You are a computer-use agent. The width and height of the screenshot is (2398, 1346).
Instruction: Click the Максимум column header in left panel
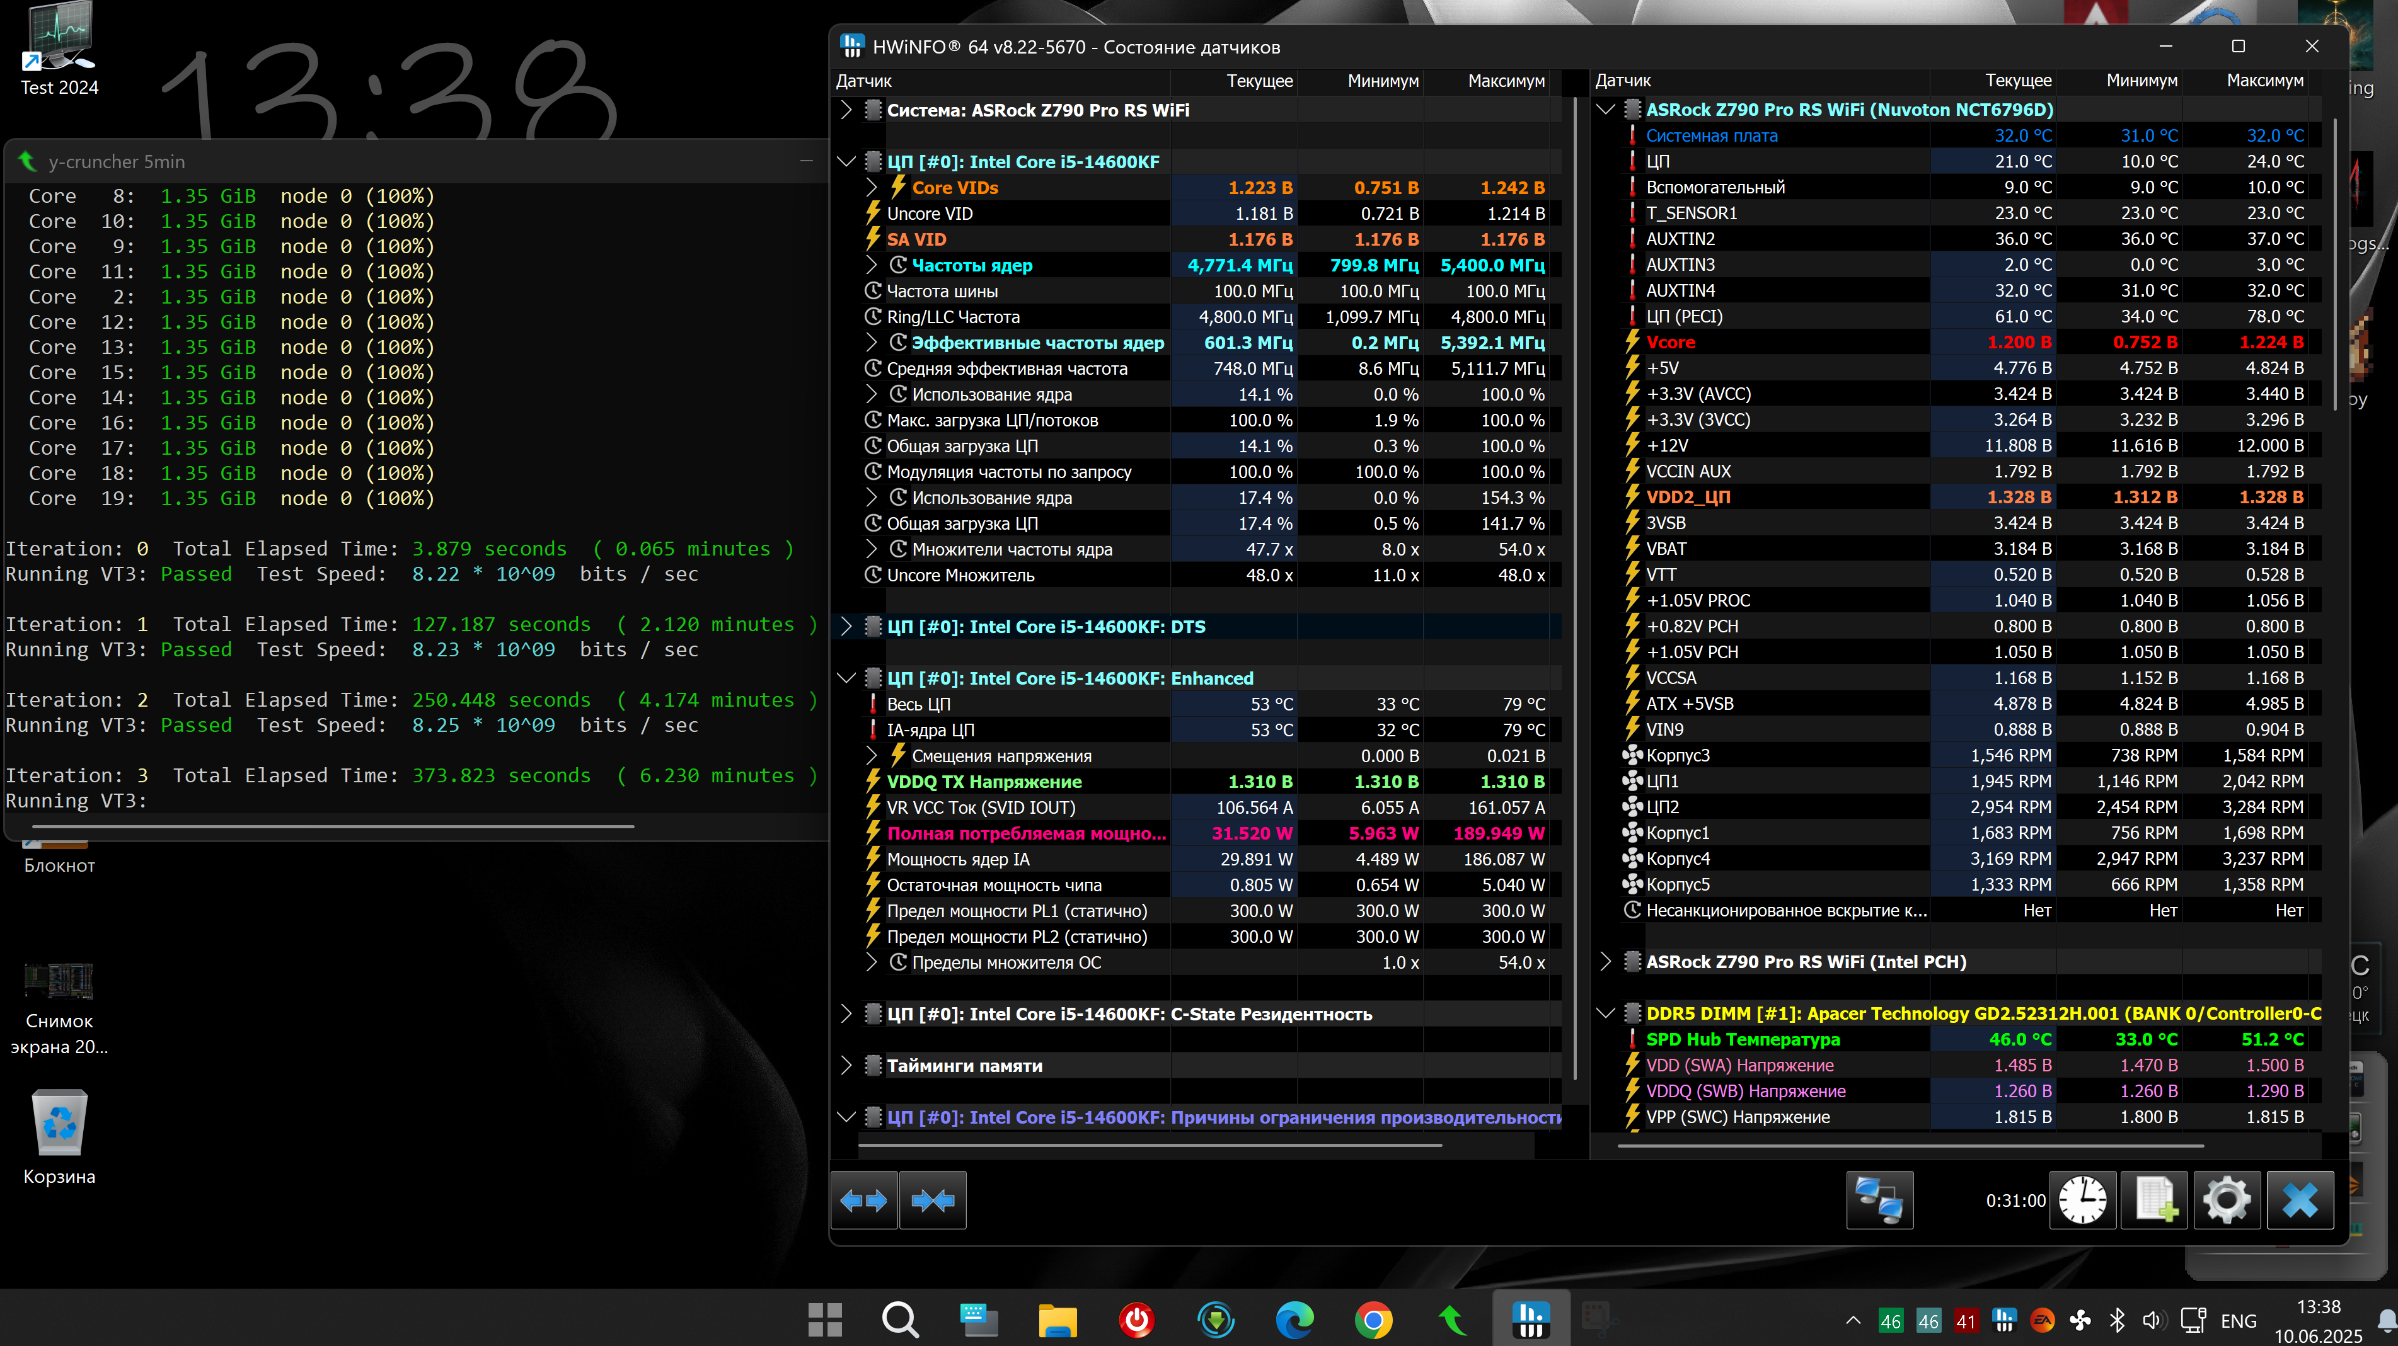pos(1505,81)
